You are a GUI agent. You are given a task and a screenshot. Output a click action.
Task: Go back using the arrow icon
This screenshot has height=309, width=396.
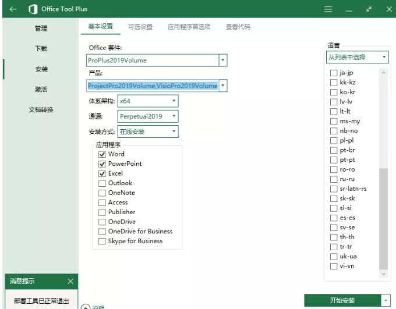pos(13,9)
